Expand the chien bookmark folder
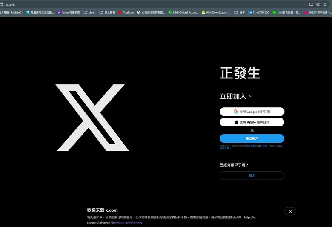332x227 pixels. 89,12
